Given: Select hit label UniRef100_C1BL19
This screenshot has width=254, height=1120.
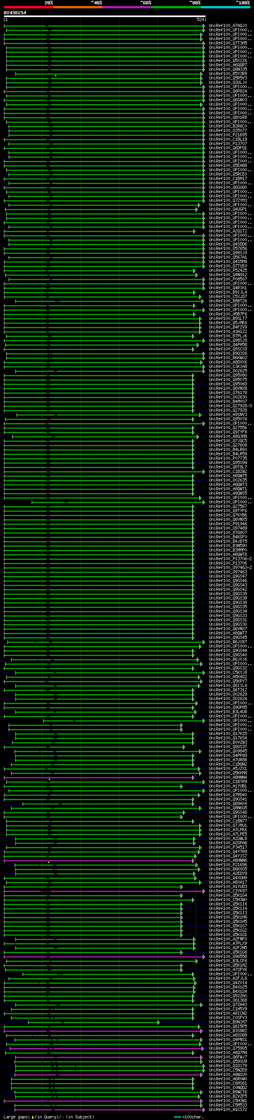Looking at the screenshot, I should pos(228,139).
